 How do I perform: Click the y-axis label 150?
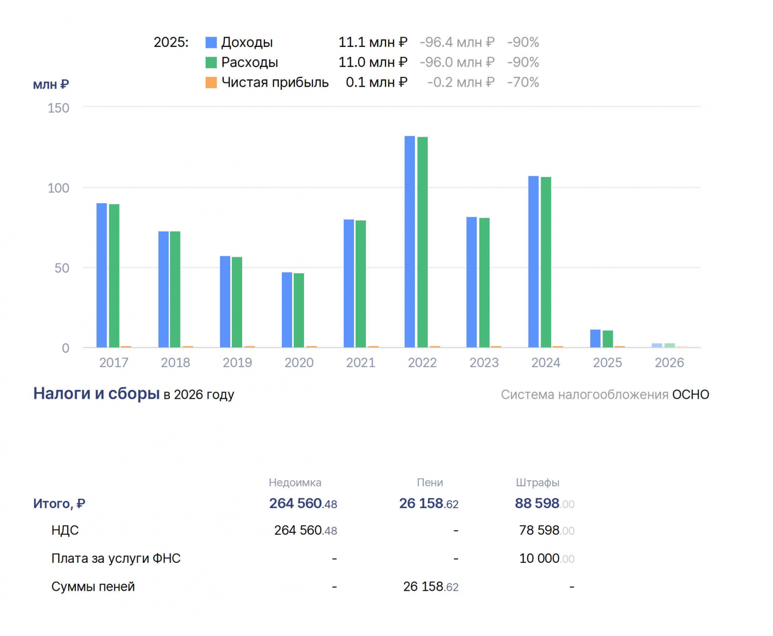[58, 108]
